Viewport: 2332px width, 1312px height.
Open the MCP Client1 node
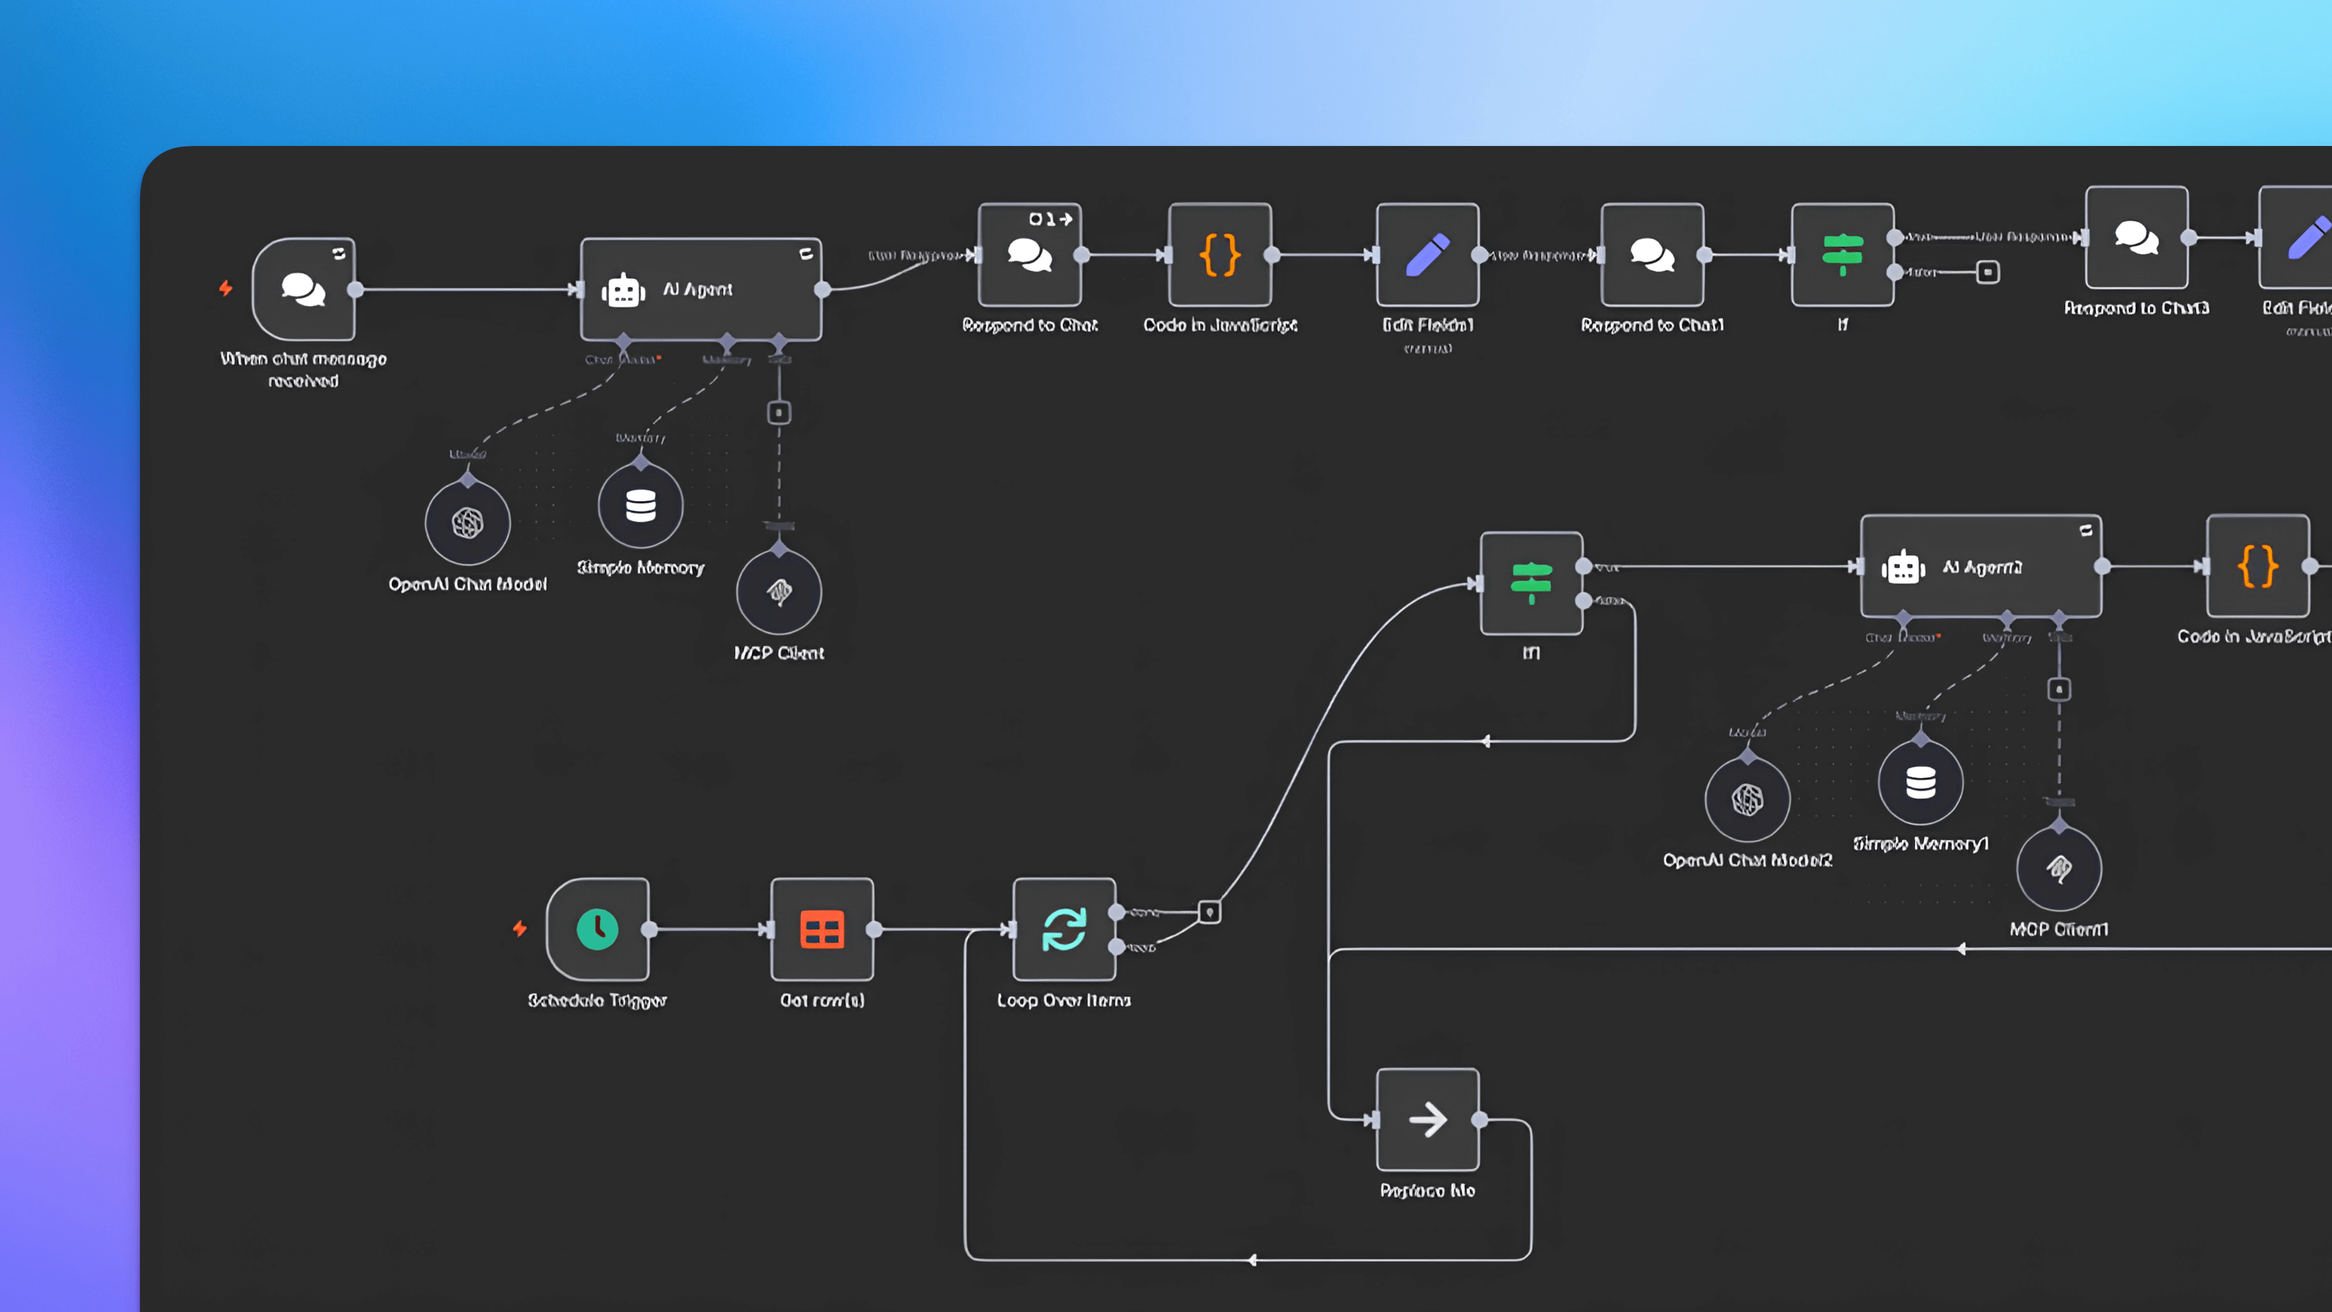click(x=2059, y=868)
